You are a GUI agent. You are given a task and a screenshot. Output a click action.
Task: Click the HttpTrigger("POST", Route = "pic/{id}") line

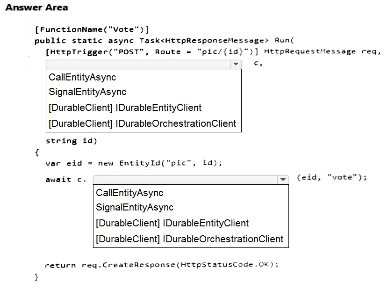point(213,51)
